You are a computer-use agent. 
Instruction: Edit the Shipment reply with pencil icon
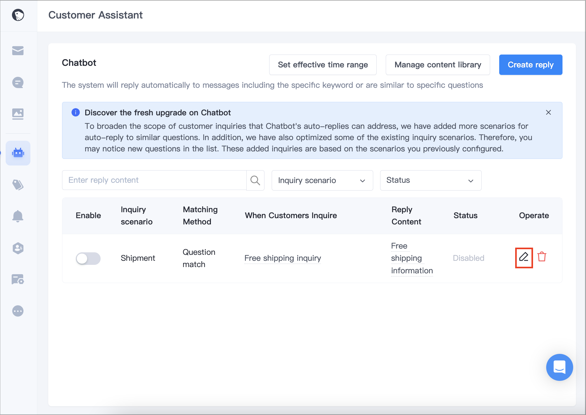click(524, 257)
